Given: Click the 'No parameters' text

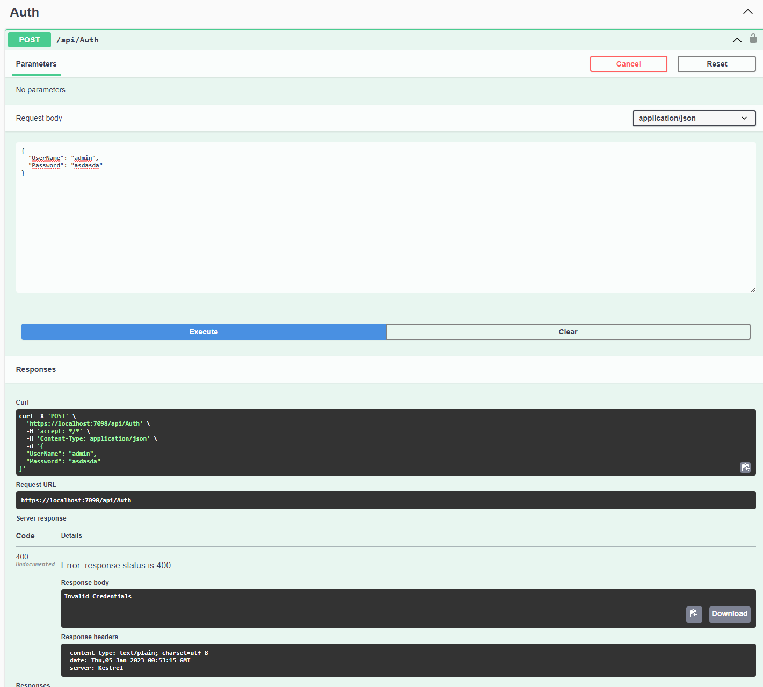Looking at the screenshot, I should coord(41,90).
